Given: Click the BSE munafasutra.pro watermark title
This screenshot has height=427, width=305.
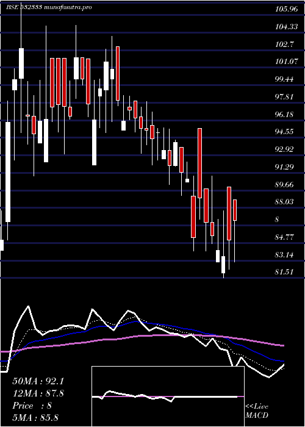Looking at the screenshot, I should (x=49, y=7).
